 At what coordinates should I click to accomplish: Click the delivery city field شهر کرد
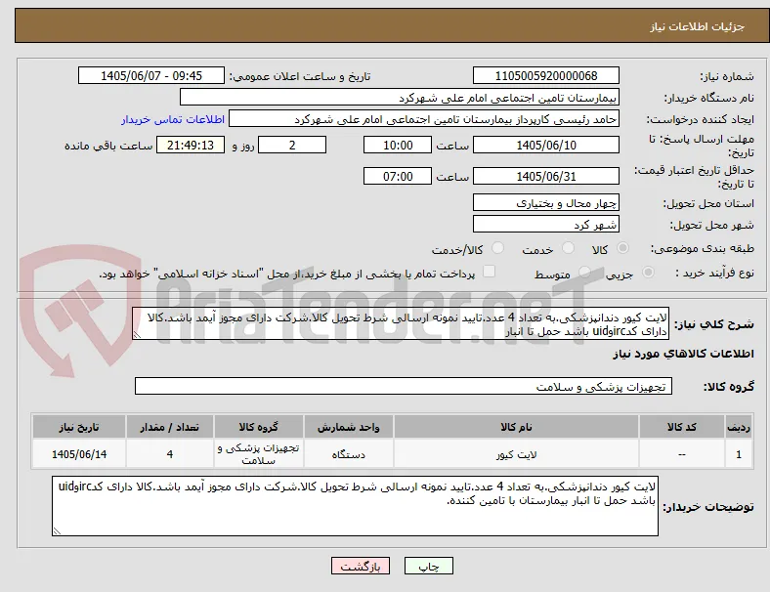[546, 225]
